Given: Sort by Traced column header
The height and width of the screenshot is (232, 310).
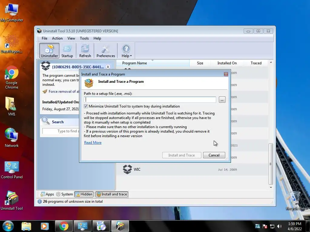Looking at the screenshot, I should [256, 63].
